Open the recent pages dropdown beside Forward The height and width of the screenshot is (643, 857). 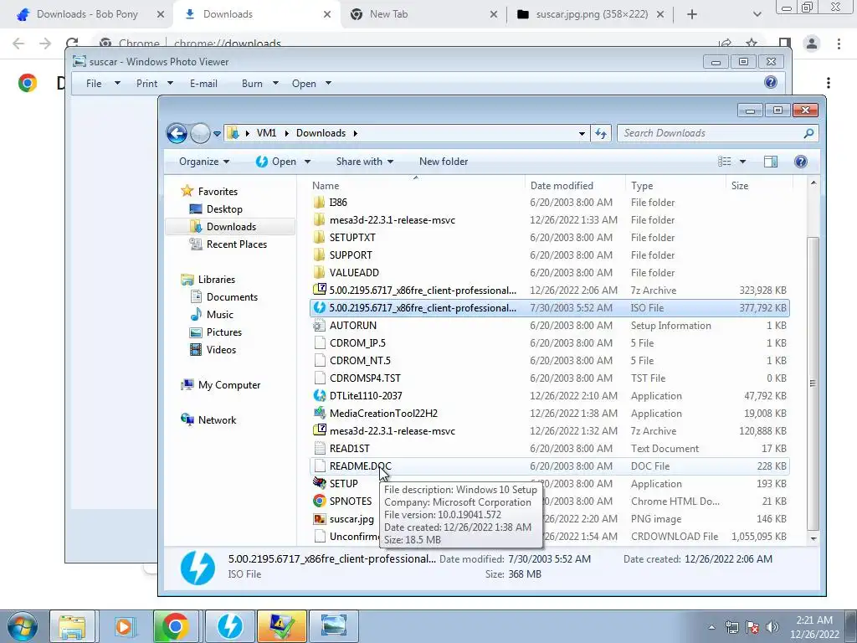click(217, 133)
